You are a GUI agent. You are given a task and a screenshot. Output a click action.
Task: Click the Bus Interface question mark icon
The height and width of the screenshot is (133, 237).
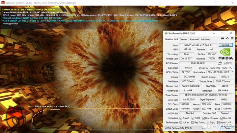point(231,72)
